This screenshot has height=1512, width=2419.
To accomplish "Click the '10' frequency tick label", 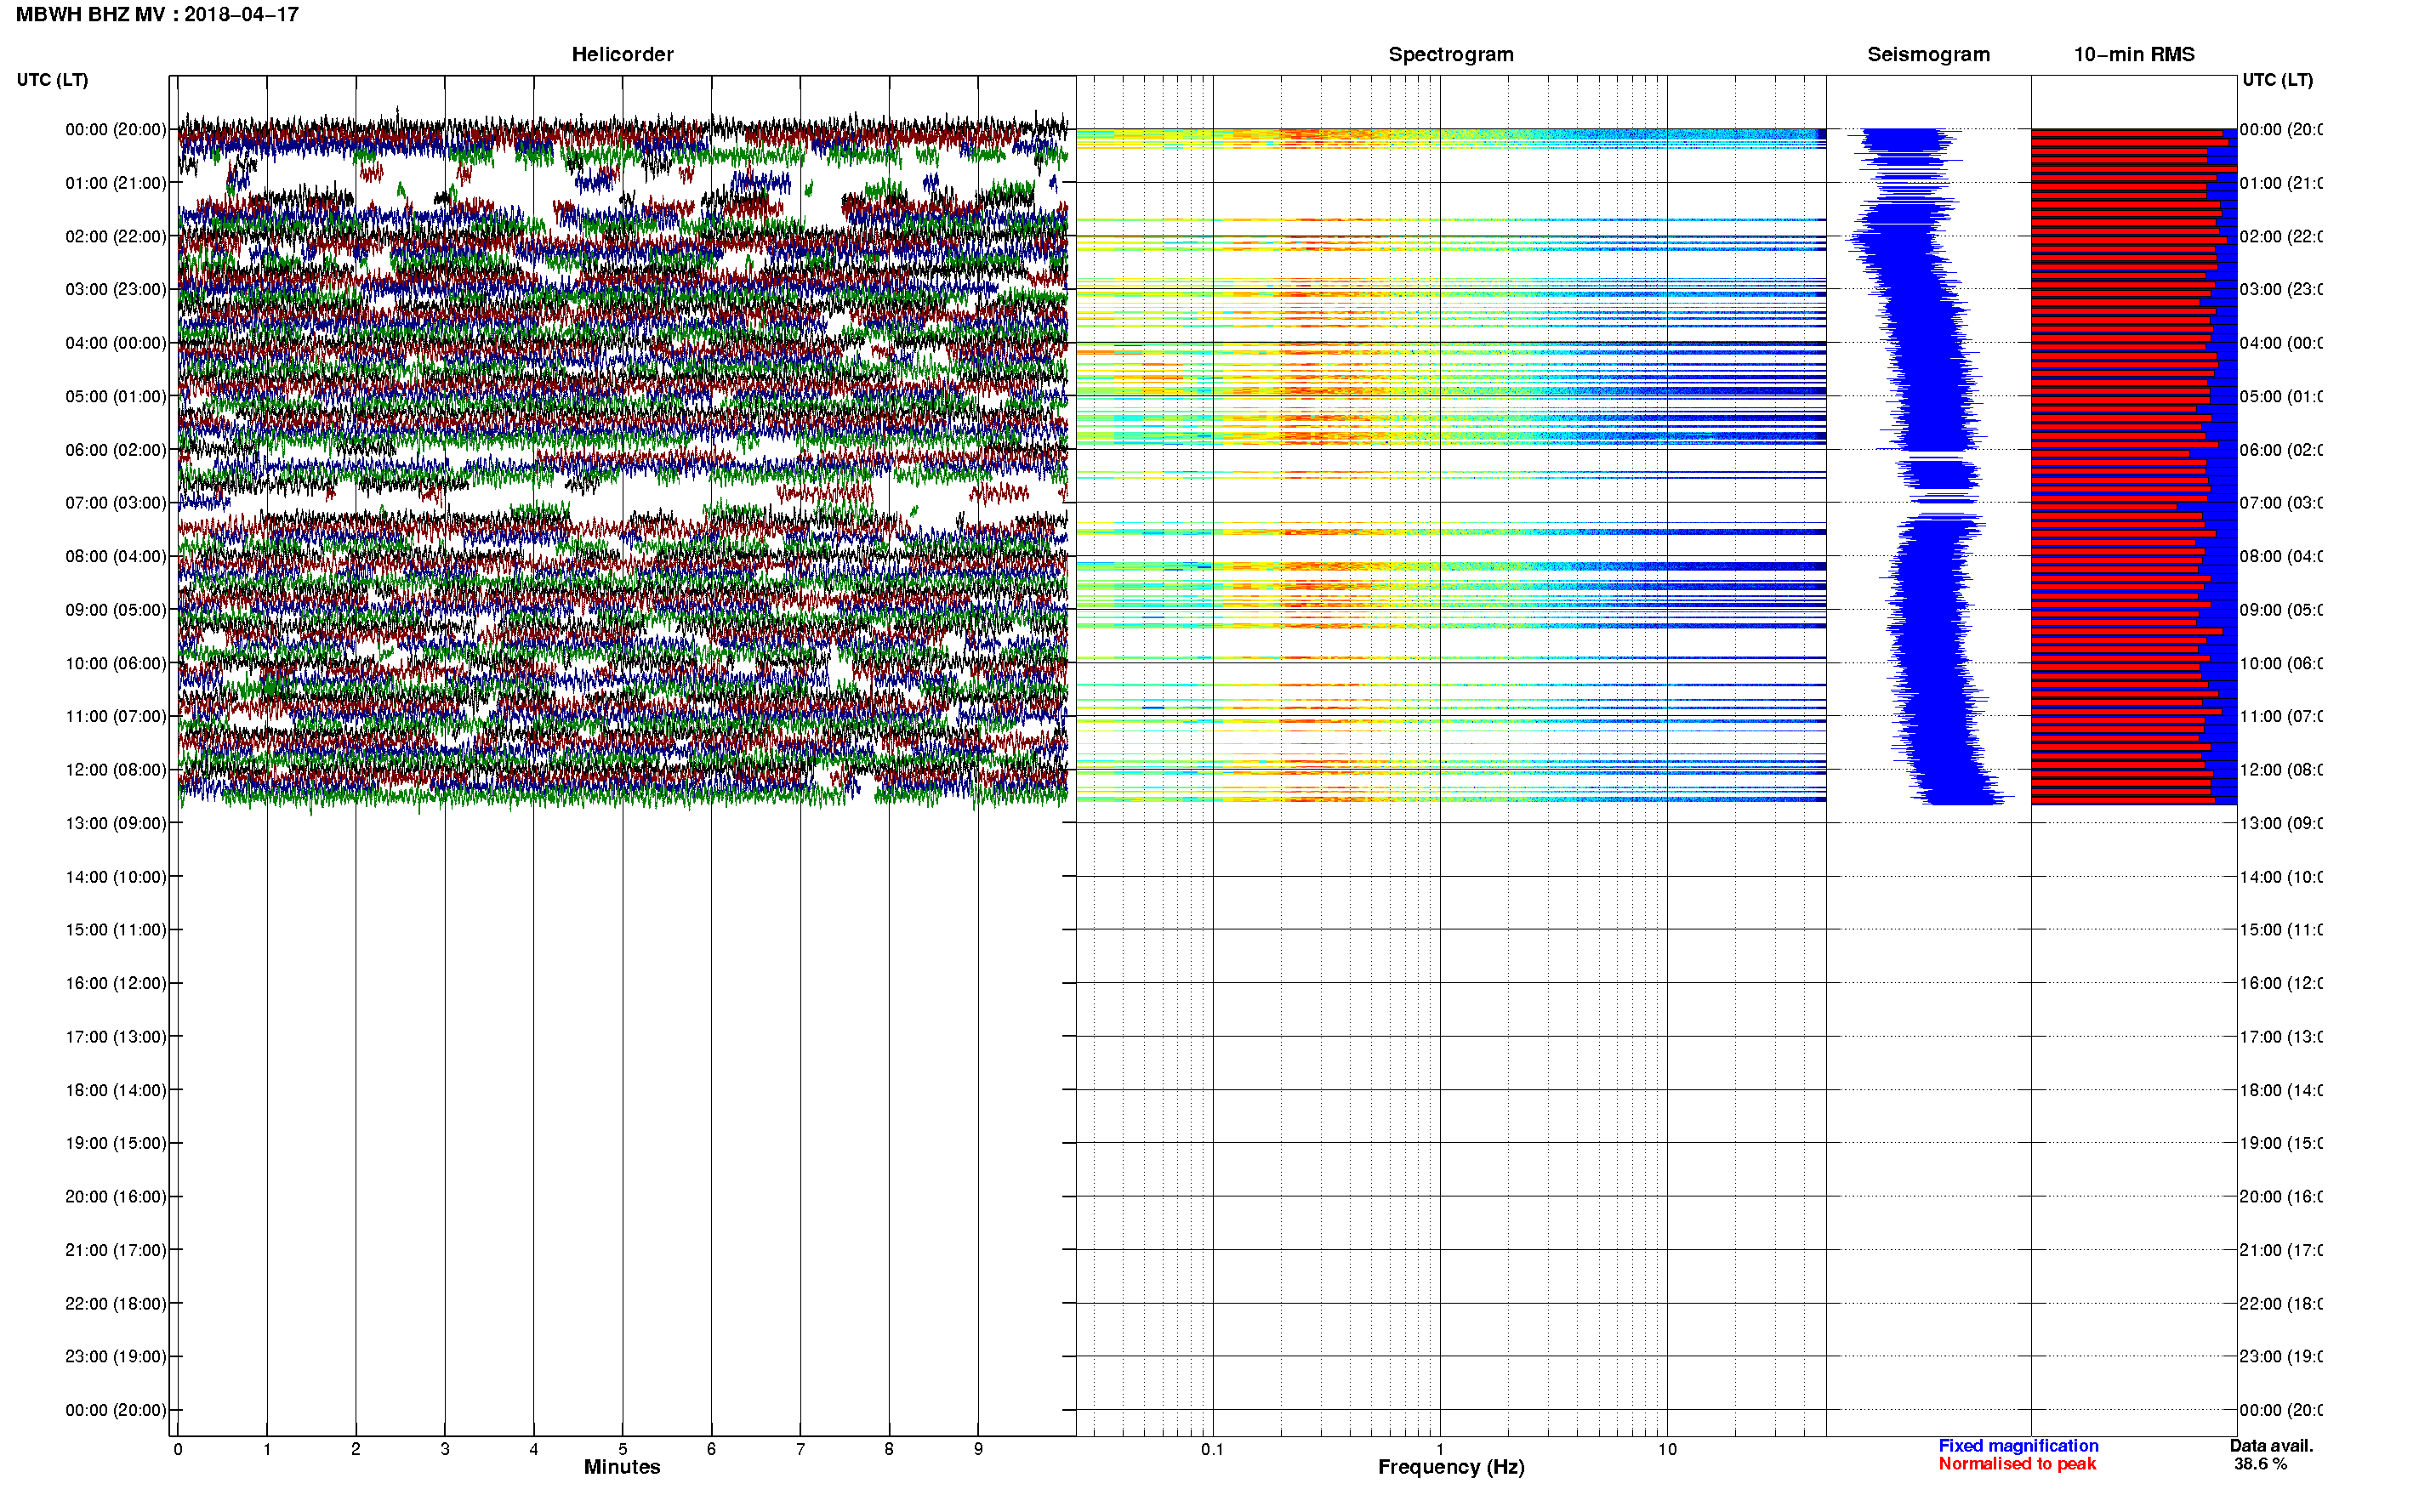I will (1667, 1449).
